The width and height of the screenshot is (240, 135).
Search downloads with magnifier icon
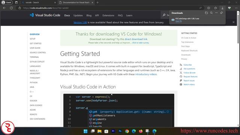[x=211, y=13]
